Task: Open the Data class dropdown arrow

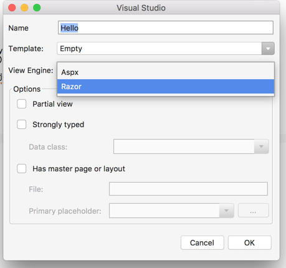Action: coord(261,146)
